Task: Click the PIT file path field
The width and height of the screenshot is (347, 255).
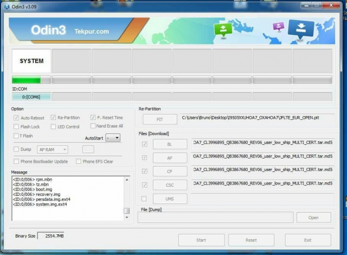Action: 258,119
